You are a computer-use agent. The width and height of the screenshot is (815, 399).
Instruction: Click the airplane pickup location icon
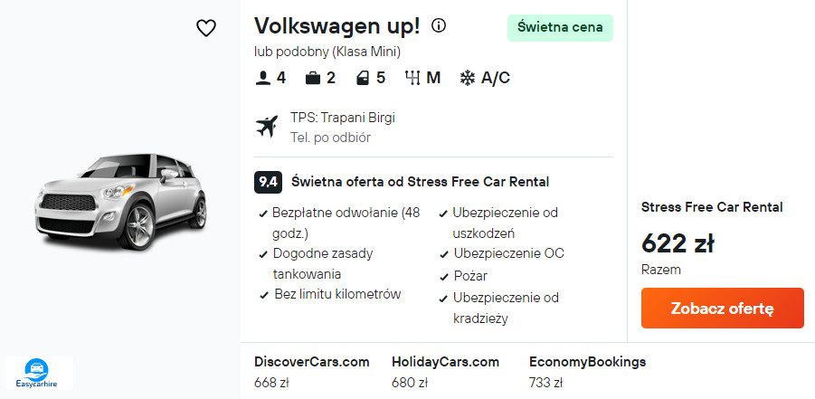(266, 127)
